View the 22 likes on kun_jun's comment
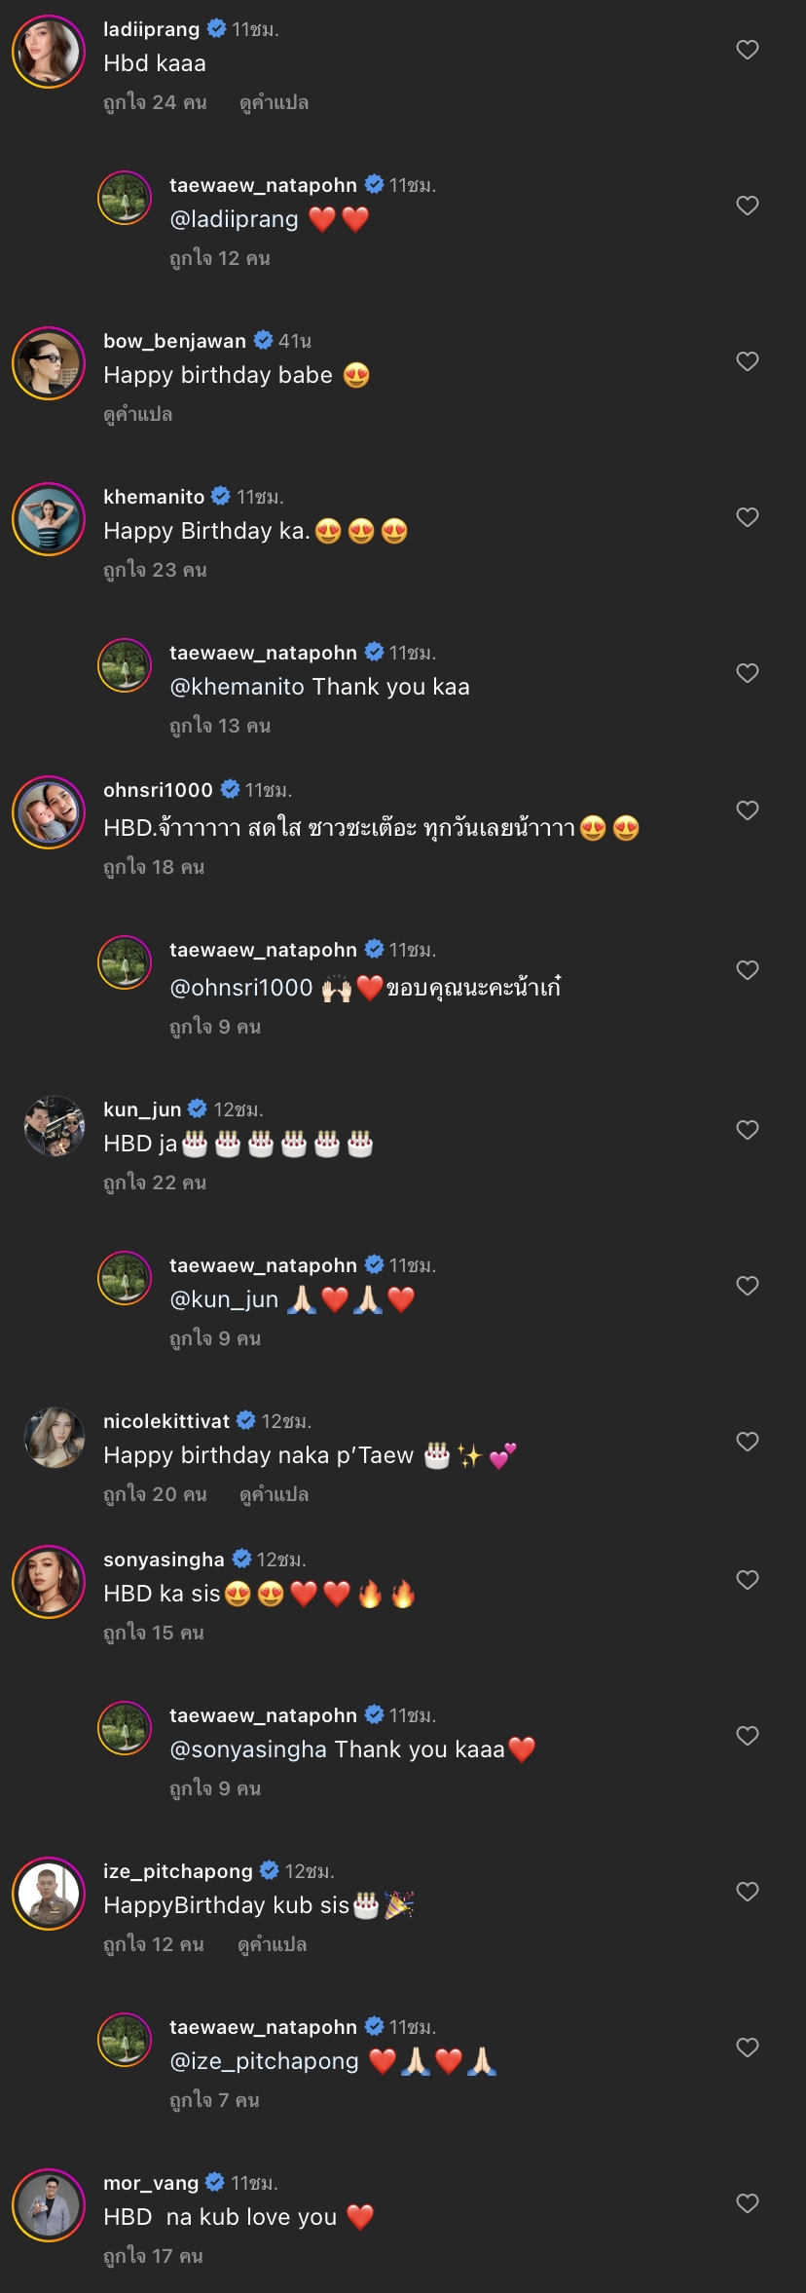Viewport: 806px width, 2293px height. [155, 1184]
